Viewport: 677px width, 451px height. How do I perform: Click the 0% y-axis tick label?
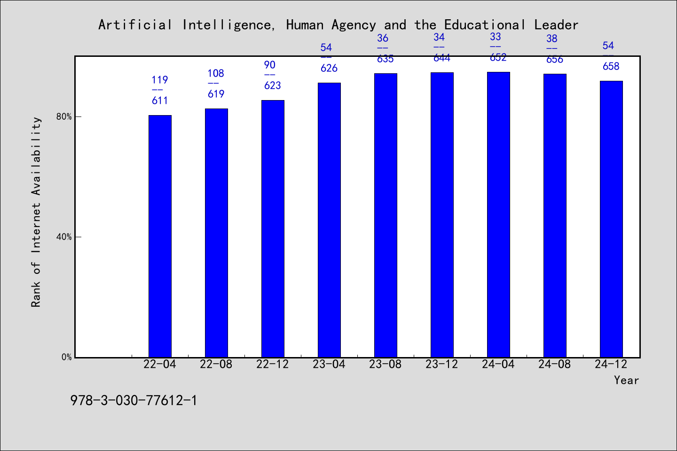(x=66, y=357)
